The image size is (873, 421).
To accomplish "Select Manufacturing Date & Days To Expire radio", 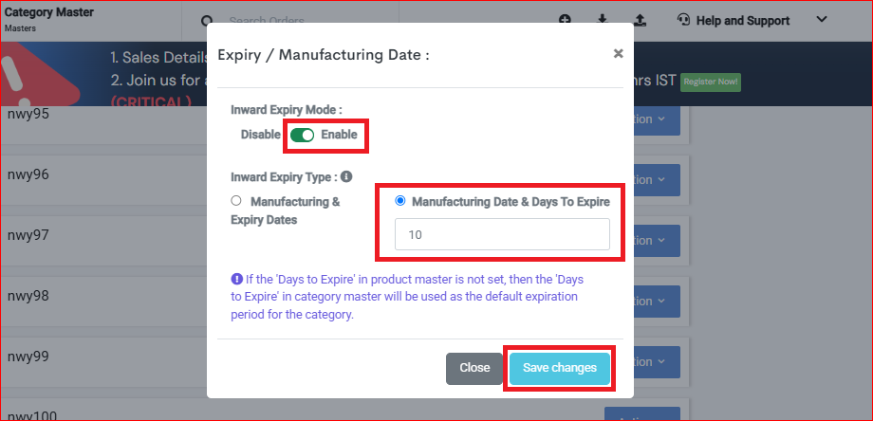I will tap(399, 201).
